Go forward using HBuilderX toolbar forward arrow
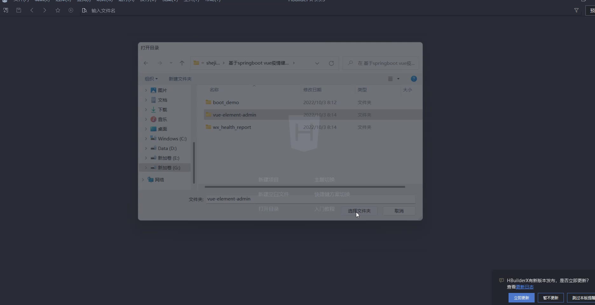The width and height of the screenshot is (595, 305). pos(45,10)
